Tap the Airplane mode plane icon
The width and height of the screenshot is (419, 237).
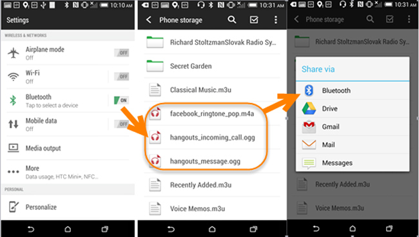pyautogui.click(x=13, y=53)
